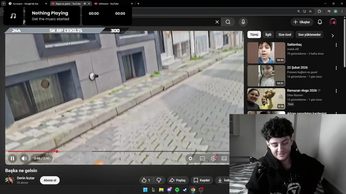Viewport: 346px width, 194px height.
Task: Dislike the video with thumbs down
Action: tap(159, 180)
